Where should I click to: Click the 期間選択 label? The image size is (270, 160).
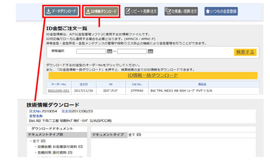pos(58,51)
